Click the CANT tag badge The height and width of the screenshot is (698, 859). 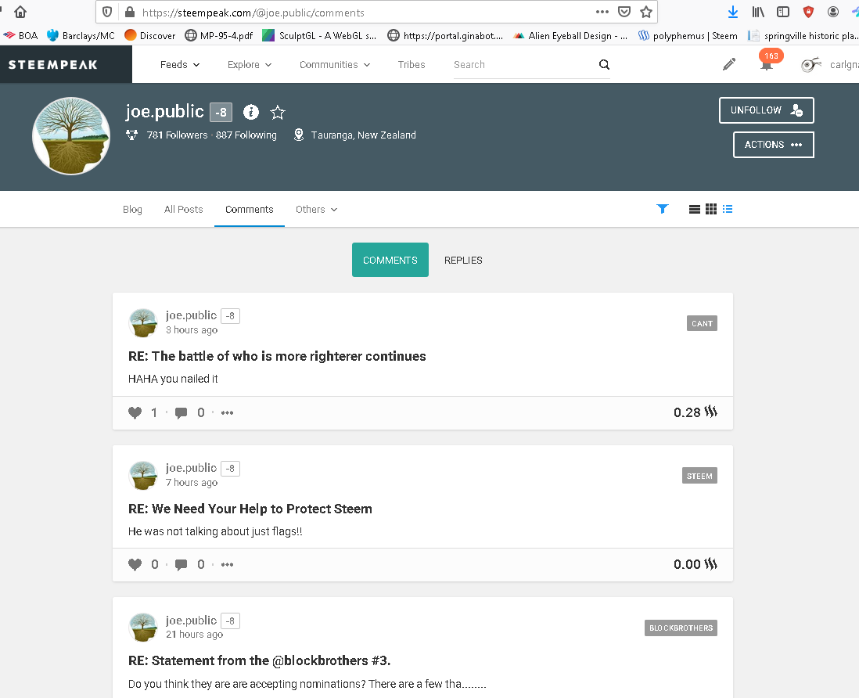702,323
